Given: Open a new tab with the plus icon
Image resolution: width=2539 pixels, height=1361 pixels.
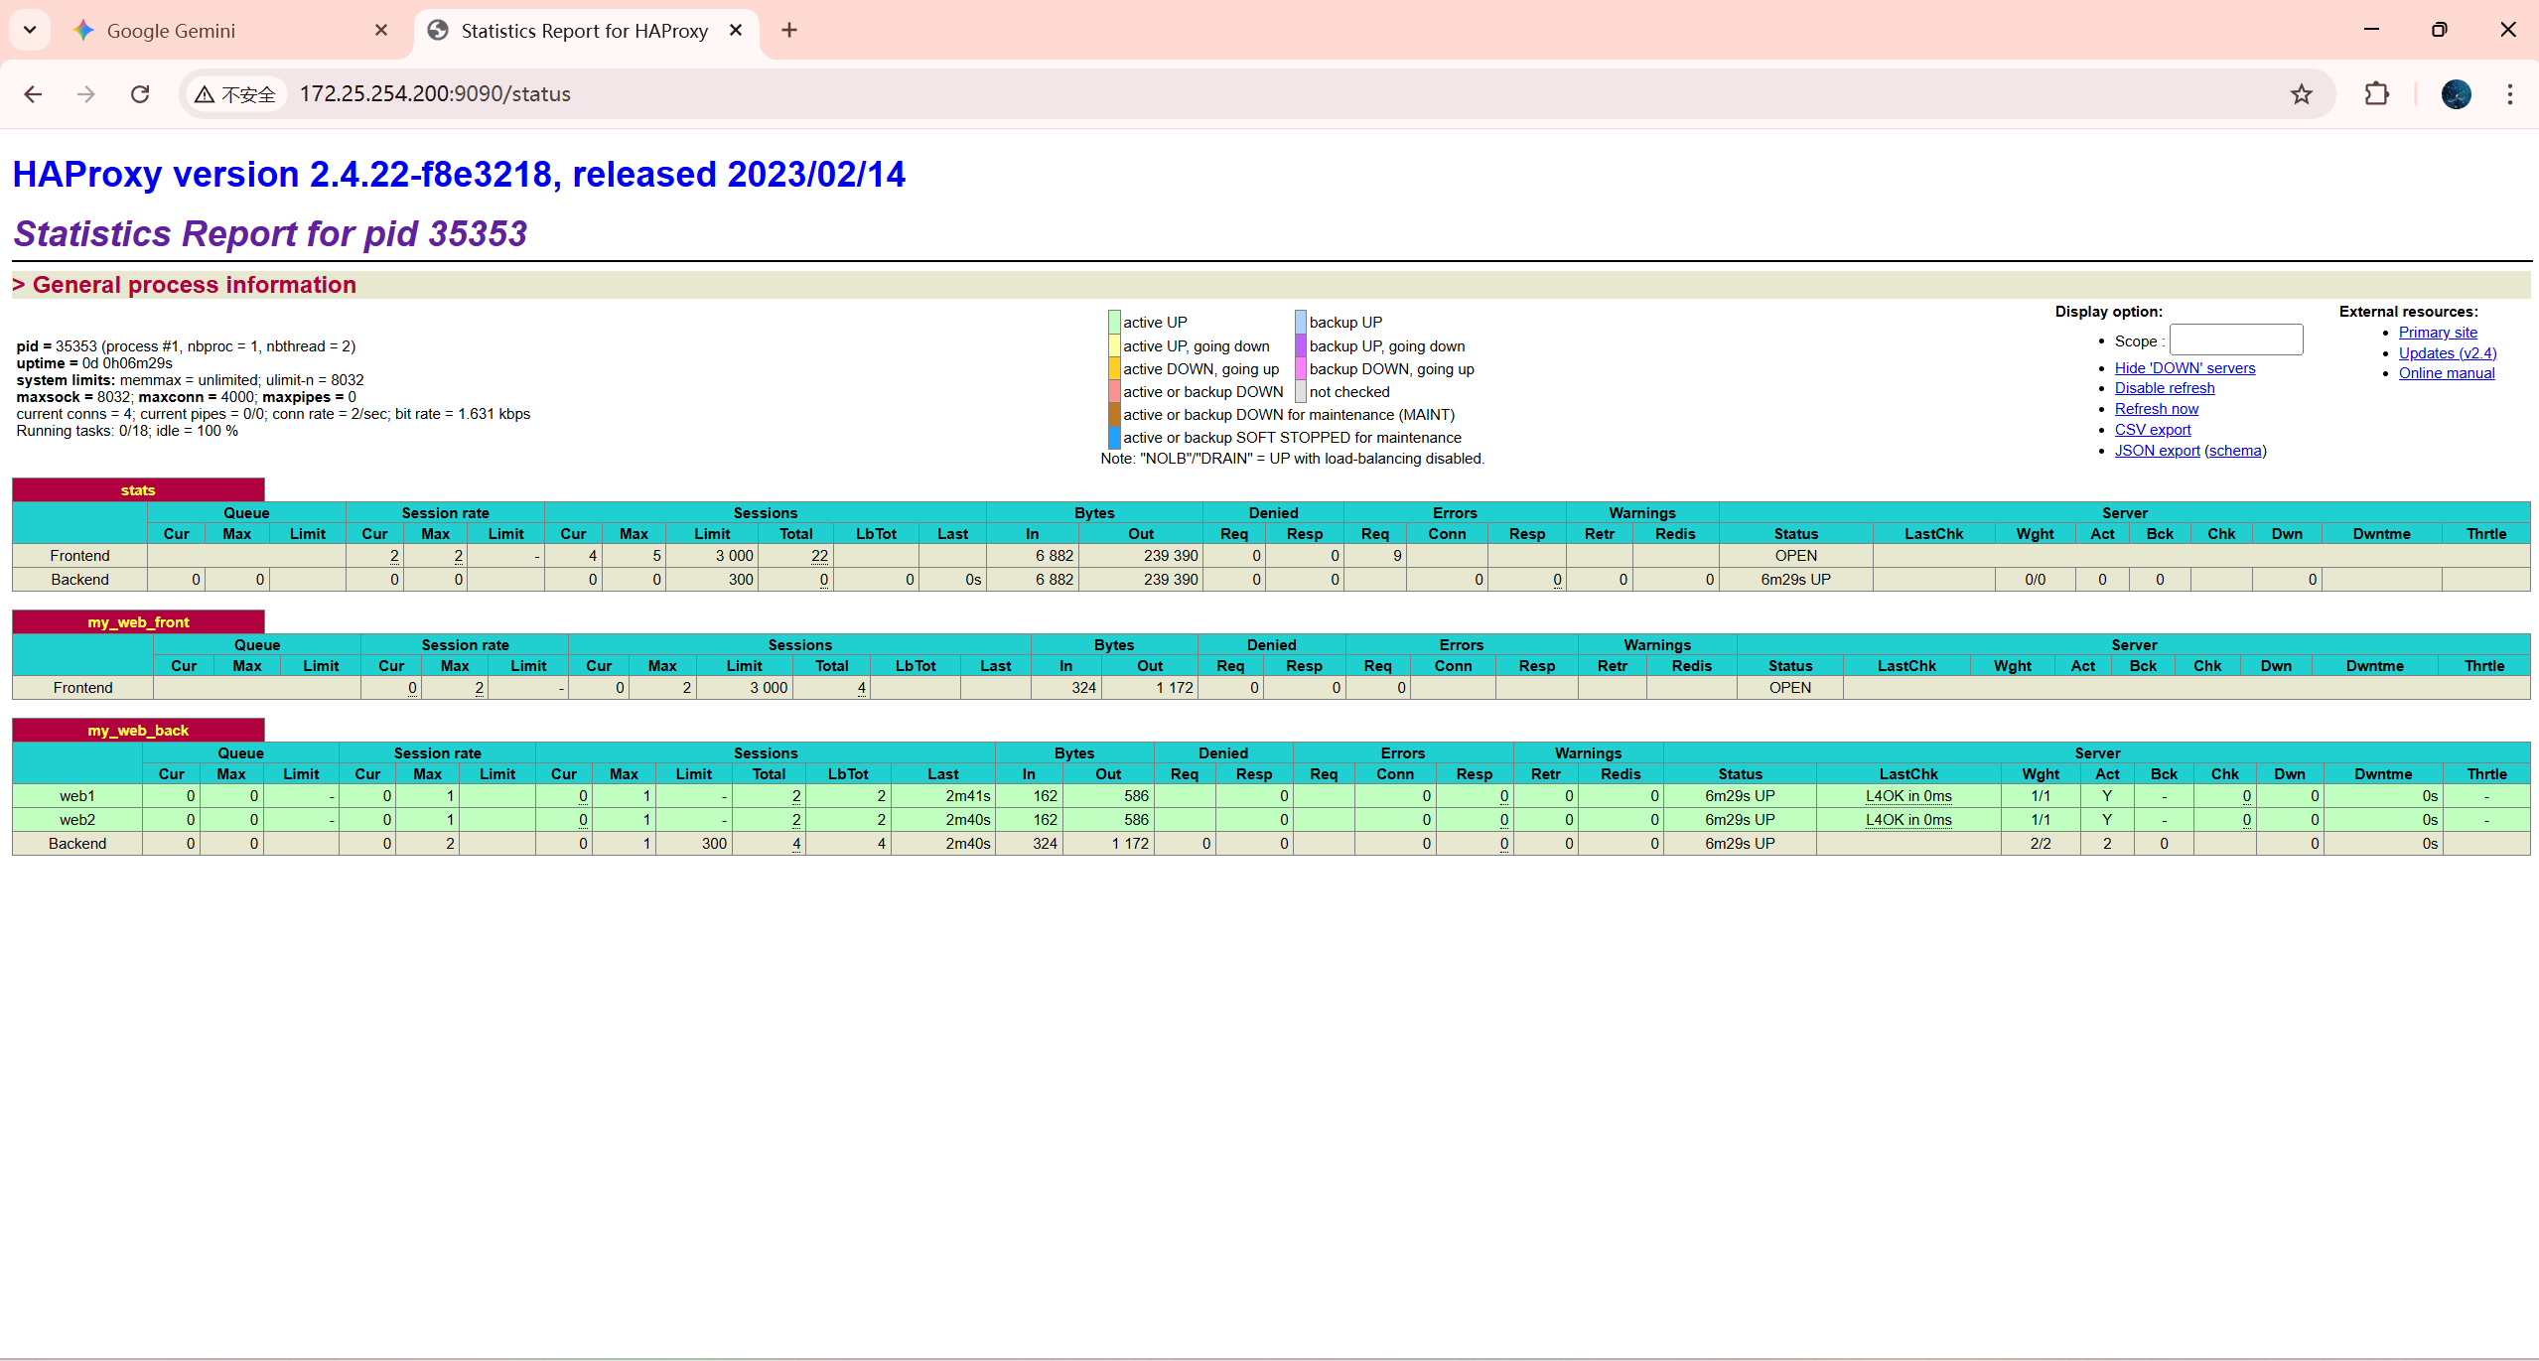Looking at the screenshot, I should pos(789,31).
